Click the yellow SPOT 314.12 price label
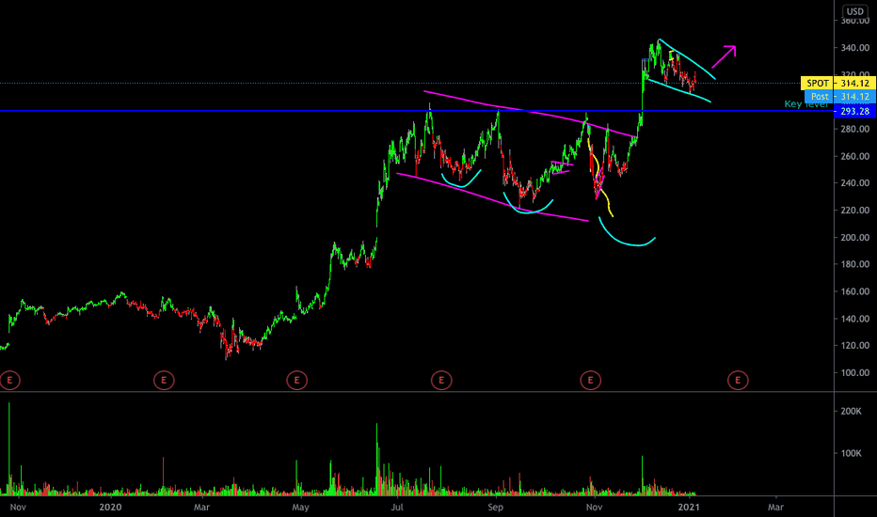The width and height of the screenshot is (877, 517). tap(837, 84)
